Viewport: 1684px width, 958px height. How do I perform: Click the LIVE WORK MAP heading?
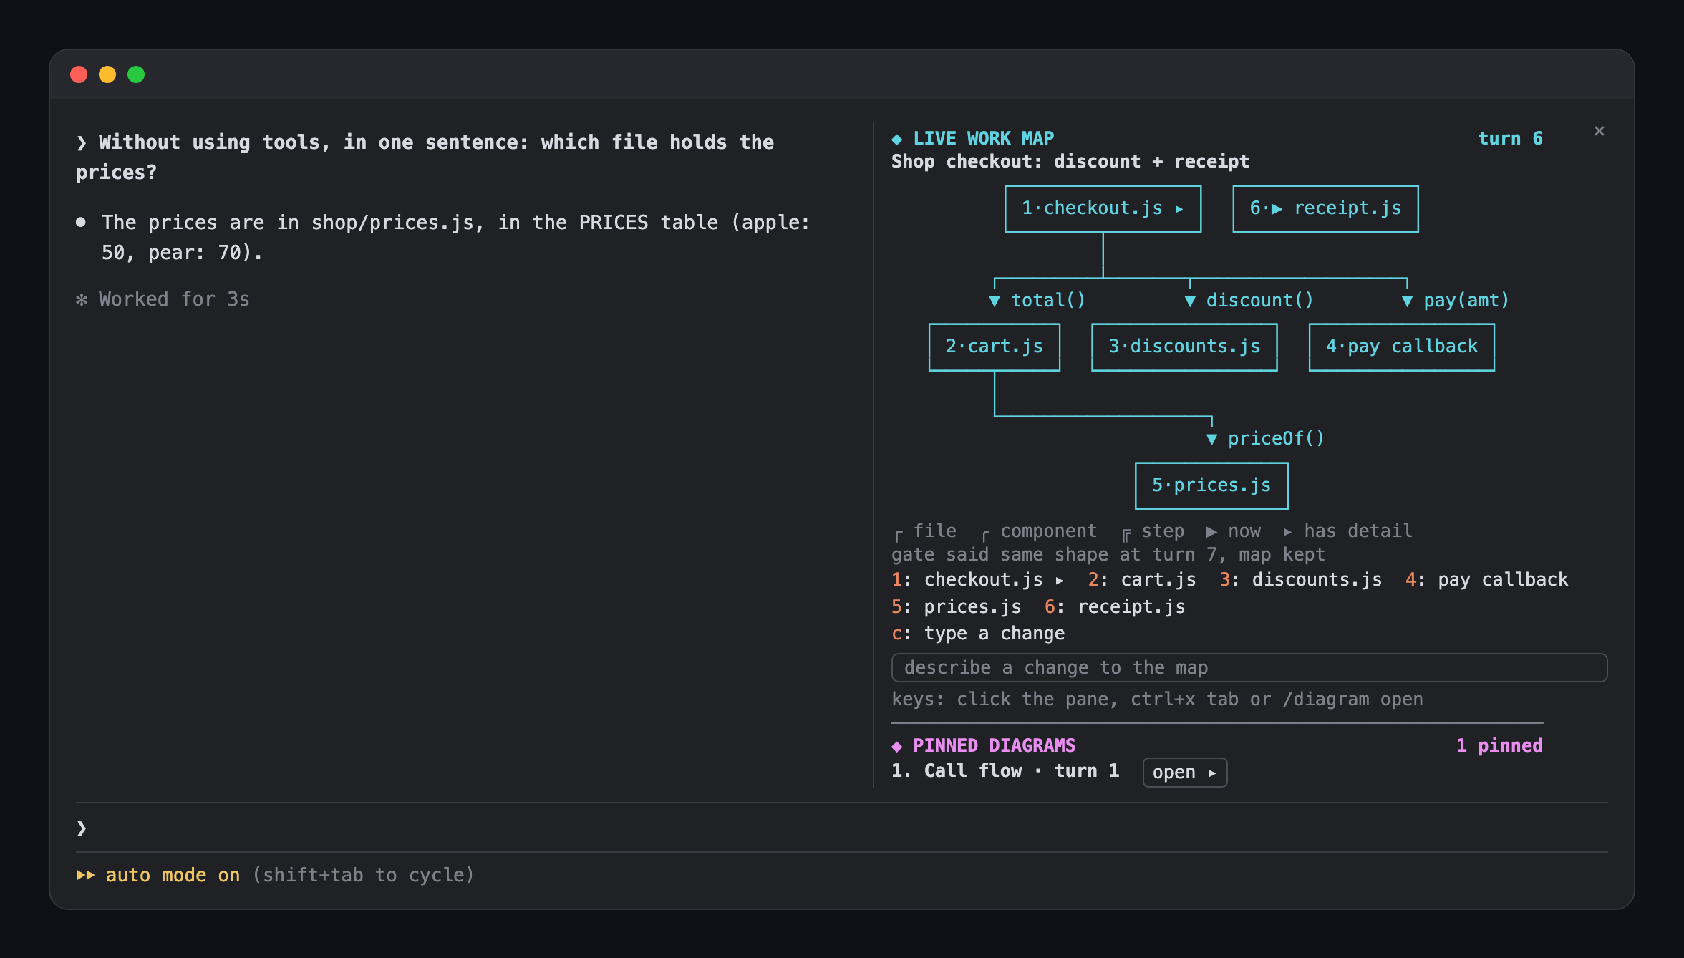click(984, 138)
